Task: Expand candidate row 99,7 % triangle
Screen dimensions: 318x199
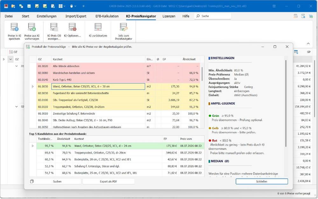Action: pos(33,146)
